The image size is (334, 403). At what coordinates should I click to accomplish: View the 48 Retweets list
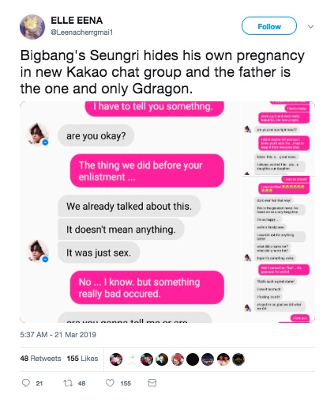click(40, 359)
